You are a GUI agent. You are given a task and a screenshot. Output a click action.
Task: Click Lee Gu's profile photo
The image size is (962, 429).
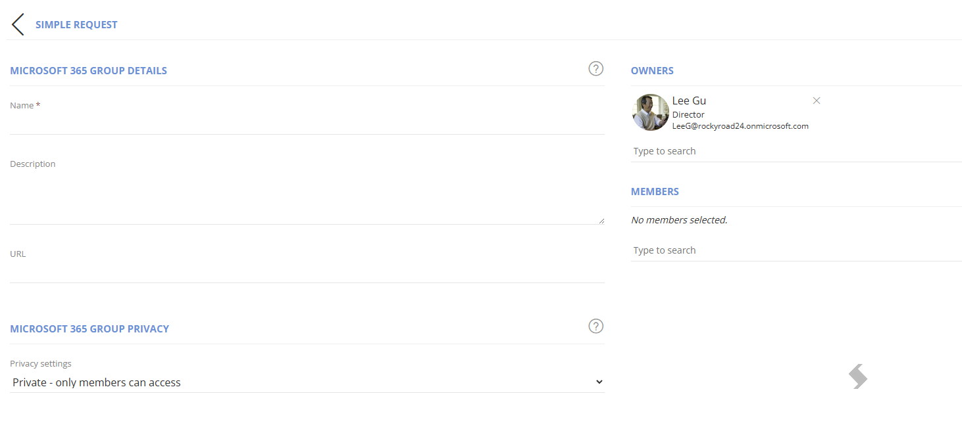point(651,112)
